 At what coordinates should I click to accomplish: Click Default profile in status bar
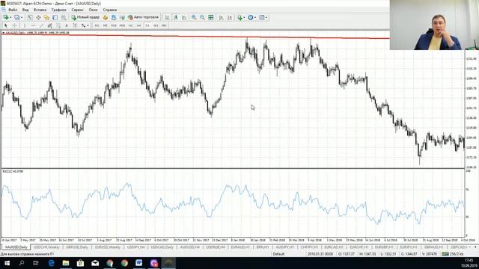point(278,254)
